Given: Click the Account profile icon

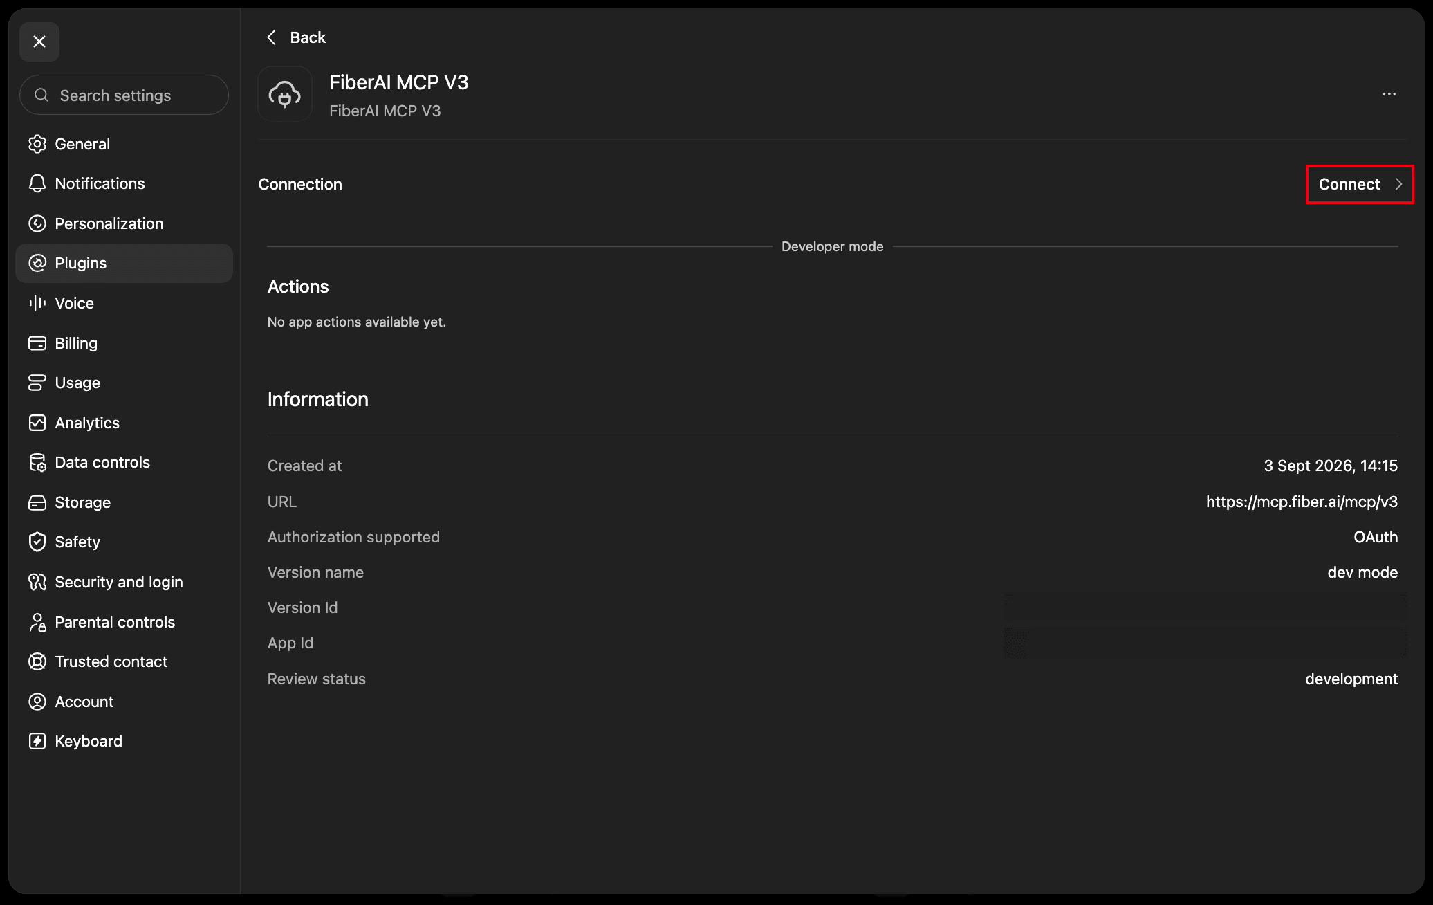Looking at the screenshot, I should tap(37, 702).
